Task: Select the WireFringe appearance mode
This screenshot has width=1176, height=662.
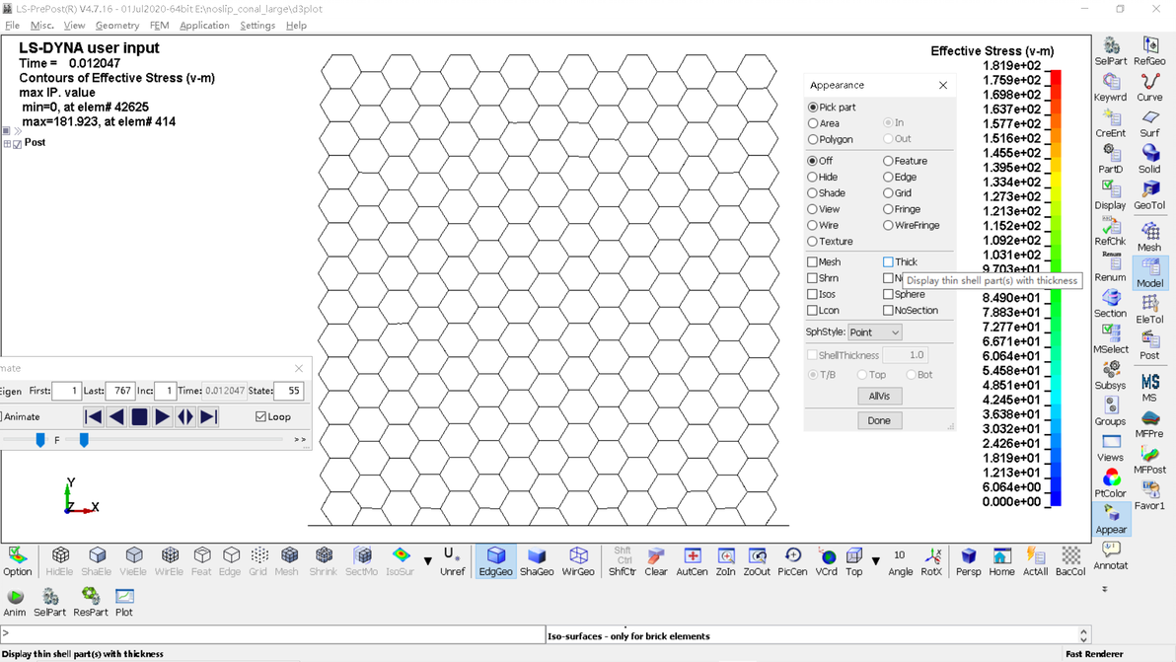Action: pos(888,225)
